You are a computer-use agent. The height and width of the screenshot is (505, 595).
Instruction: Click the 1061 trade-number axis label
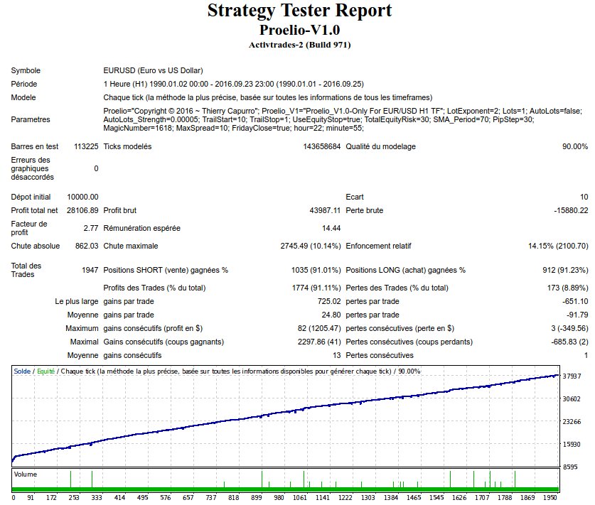coord(299,497)
